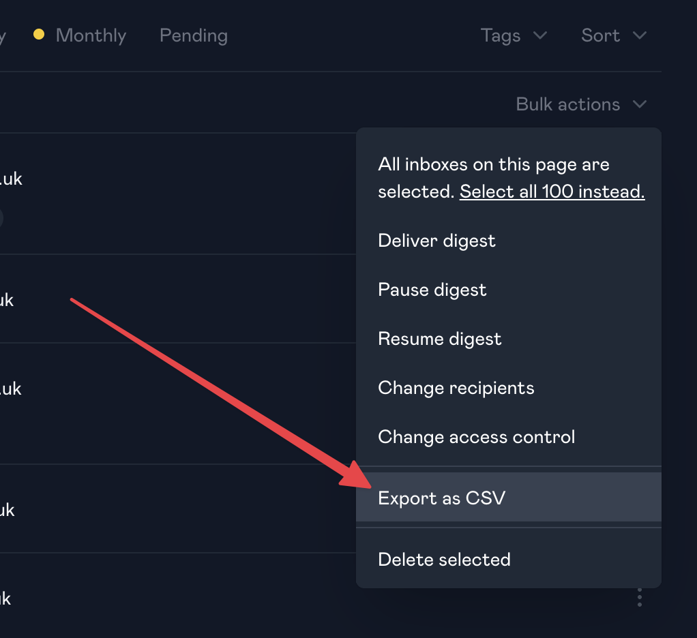697x638 pixels.
Task: Click the topmost inbox row ending in .uk
Action: click(11, 179)
